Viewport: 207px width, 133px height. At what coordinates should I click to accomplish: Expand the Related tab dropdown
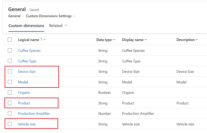66,25
